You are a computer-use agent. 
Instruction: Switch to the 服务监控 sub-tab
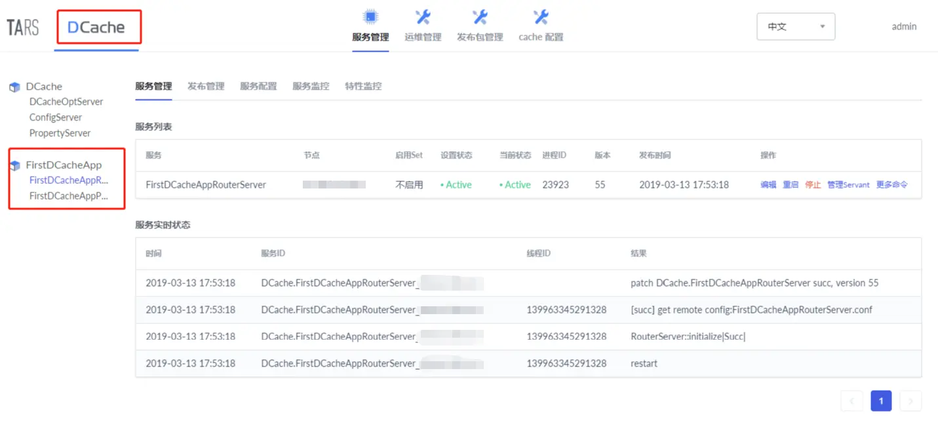311,86
